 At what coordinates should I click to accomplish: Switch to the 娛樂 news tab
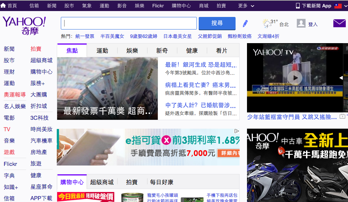132,50
